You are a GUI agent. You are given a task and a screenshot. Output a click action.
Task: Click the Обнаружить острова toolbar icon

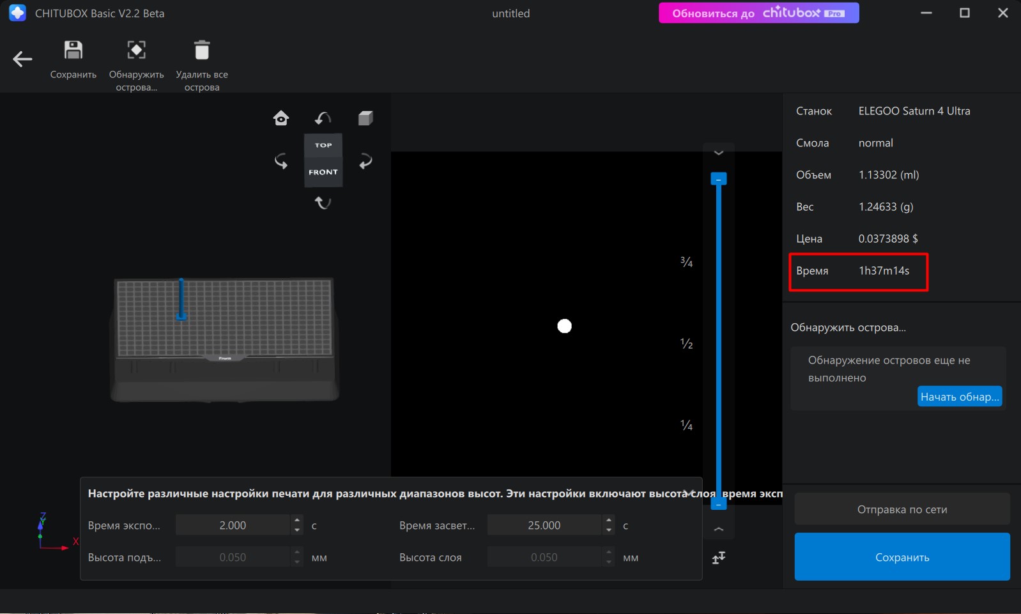click(136, 50)
